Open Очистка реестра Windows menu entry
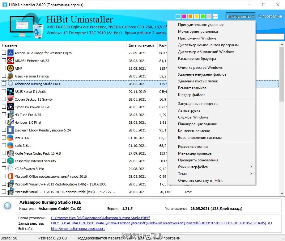 [200, 68]
